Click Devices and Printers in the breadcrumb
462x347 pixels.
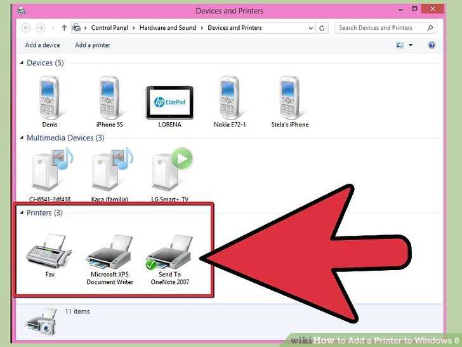point(235,28)
